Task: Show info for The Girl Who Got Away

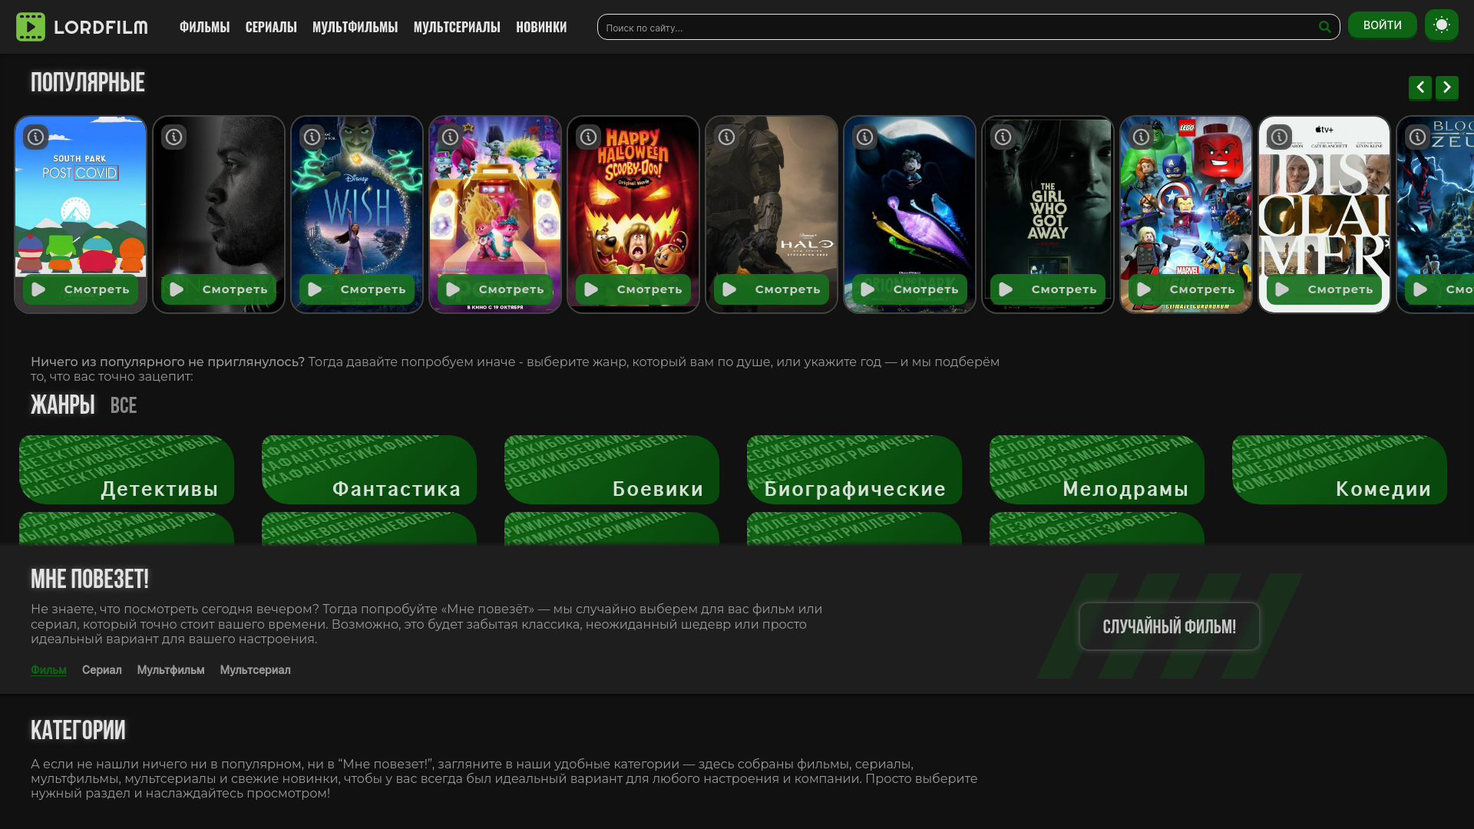Action: click(x=1003, y=137)
